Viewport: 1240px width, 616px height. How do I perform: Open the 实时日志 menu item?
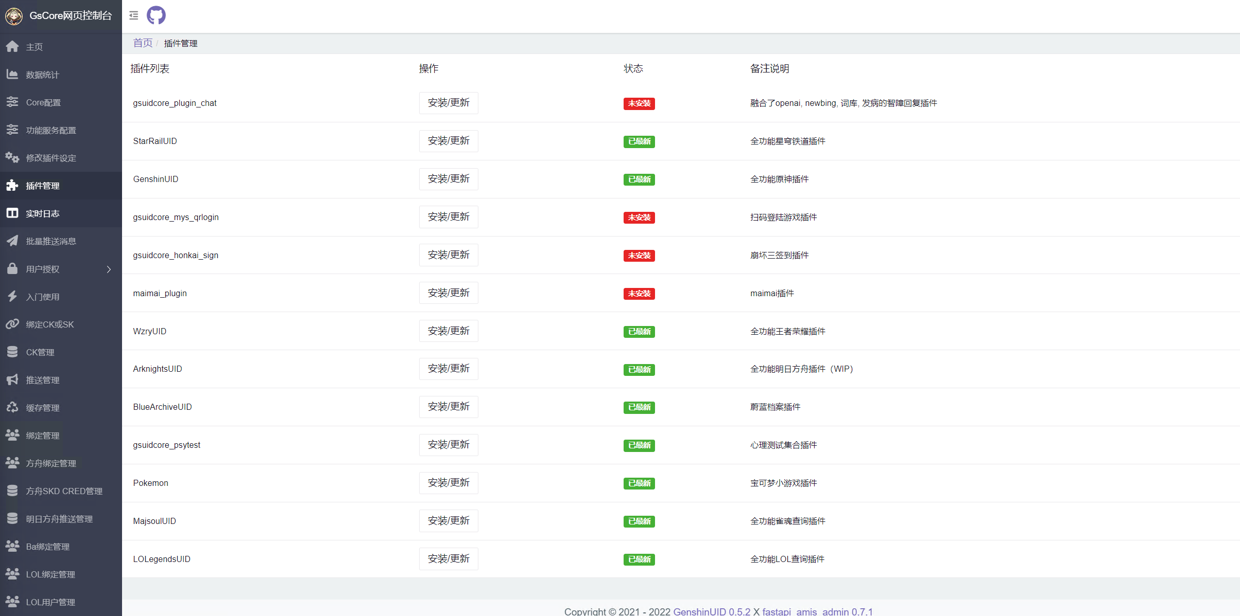[61, 213]
